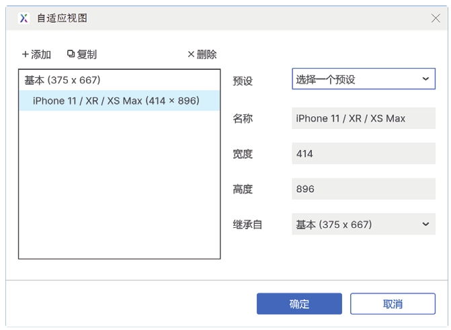451x330 pixels.
Task: Click the Axure X logo icon
Action: click(24, 18)
